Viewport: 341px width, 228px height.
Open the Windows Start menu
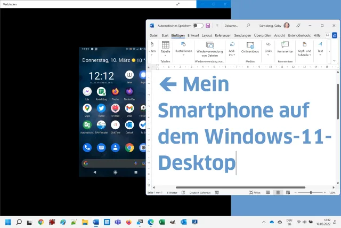8,222
